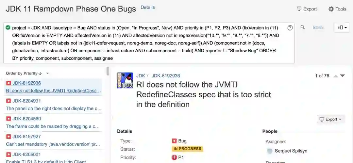Open the JDK-8192936 issue key link in header
Viewport: 353px width, 163px height.
coord(166,76)
